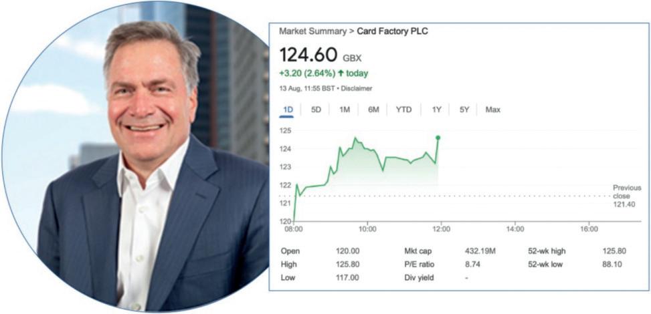The image size is (651, 314).
Task: Click the green up arrow beside today
Action: click(339, 73)
